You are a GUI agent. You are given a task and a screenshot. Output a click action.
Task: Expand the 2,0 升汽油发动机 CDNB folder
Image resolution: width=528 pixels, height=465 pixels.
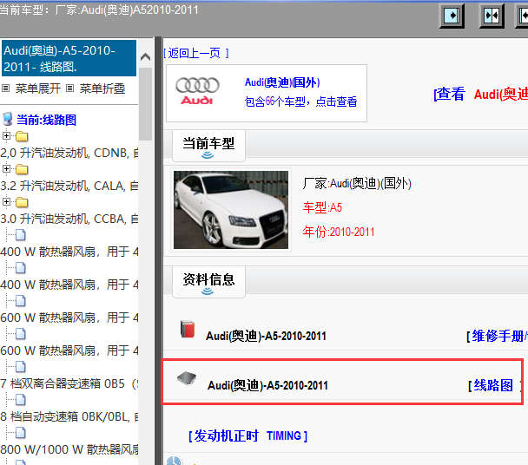pyautogui.click(x=6, y=135)
